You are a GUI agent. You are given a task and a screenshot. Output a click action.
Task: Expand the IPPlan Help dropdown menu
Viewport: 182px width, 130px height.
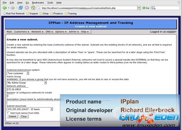(85, 32)
